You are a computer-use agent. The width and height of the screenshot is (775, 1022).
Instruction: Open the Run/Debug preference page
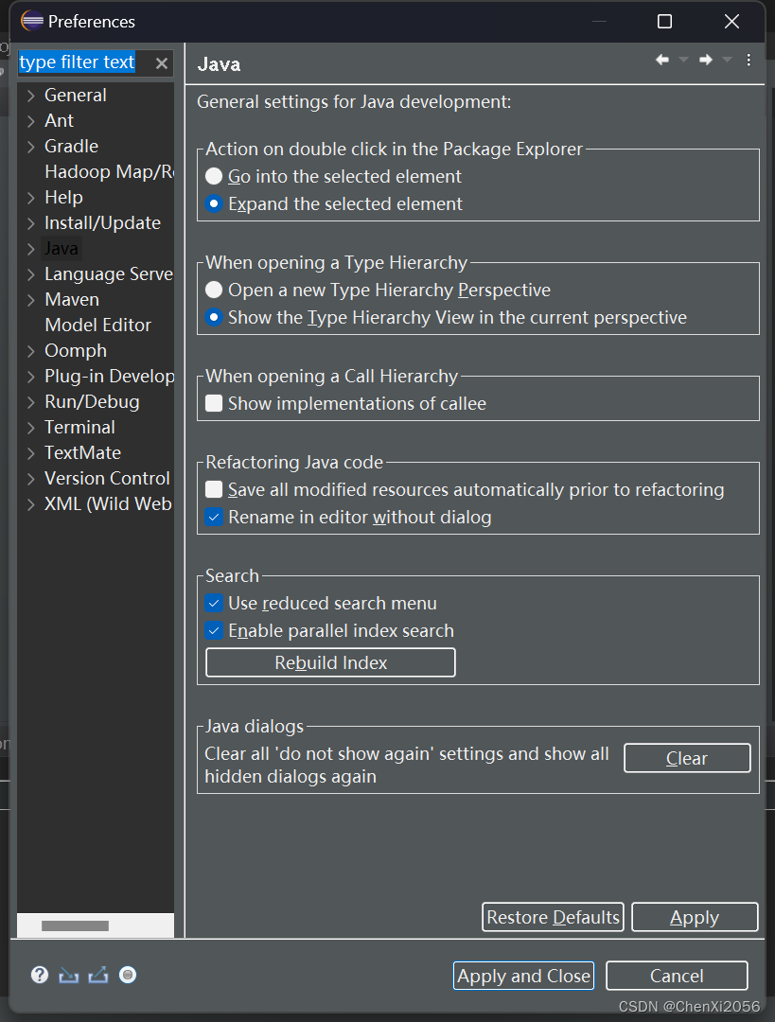tap(92, 402)
